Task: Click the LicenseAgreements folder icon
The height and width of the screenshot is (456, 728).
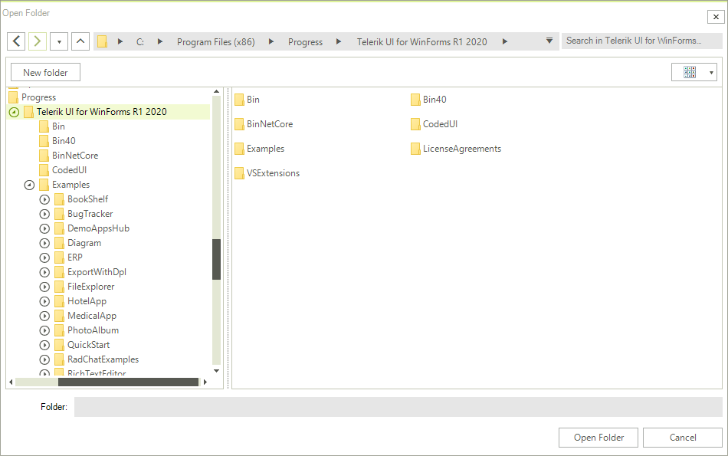Action: pos(415,149)
